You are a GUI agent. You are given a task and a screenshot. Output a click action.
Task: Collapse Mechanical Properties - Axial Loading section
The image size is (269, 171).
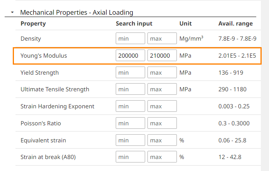click(x=12, y=12)
